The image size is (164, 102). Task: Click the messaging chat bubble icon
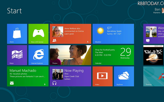click(148, 41)
